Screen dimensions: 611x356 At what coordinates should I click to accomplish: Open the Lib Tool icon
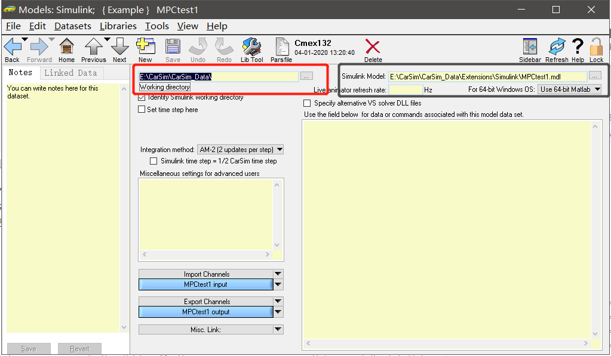pos(251,47)
